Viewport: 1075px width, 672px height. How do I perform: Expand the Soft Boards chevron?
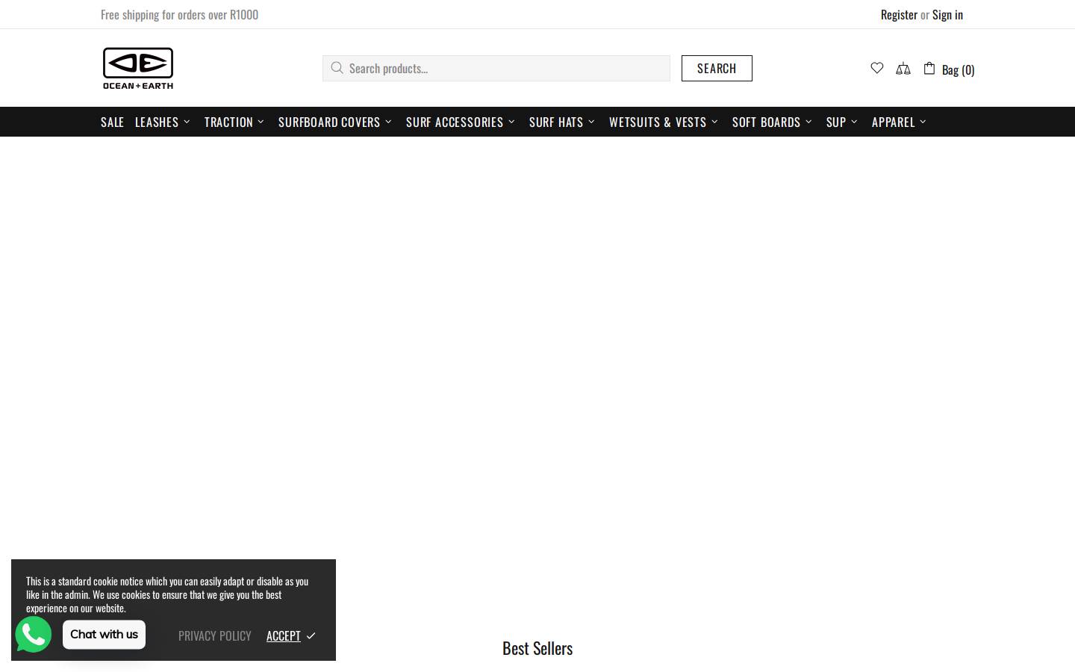coord(808,122)
